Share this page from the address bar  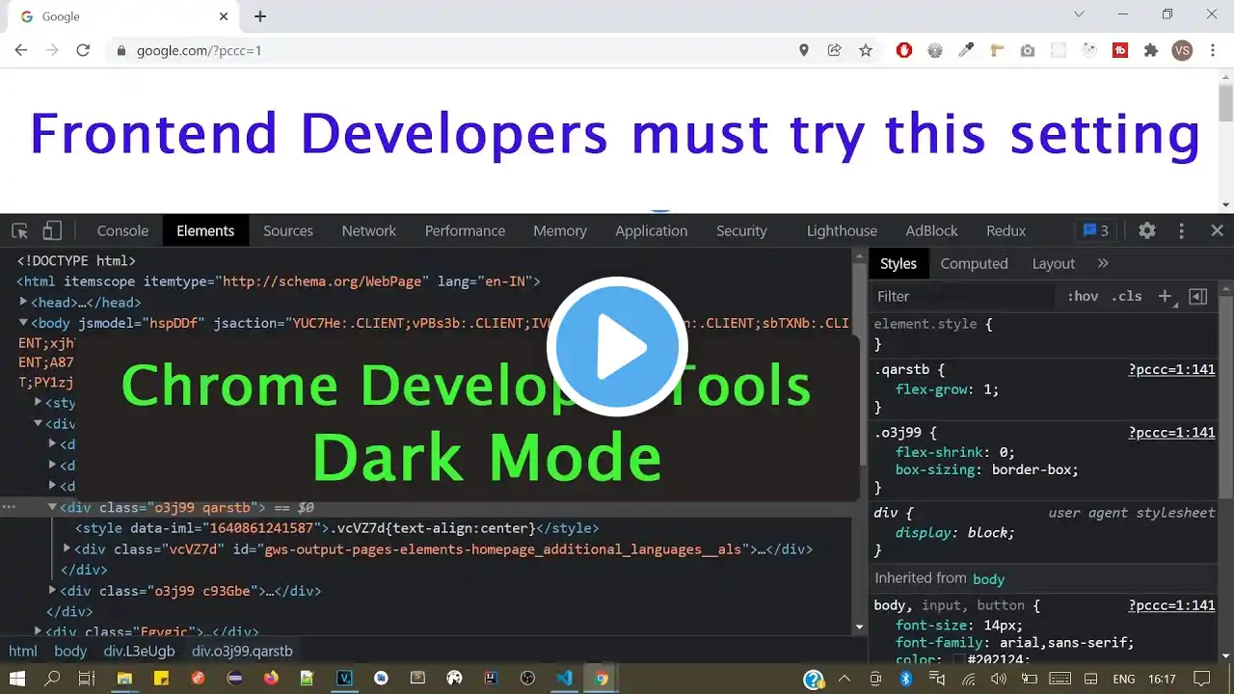(835, 50)
